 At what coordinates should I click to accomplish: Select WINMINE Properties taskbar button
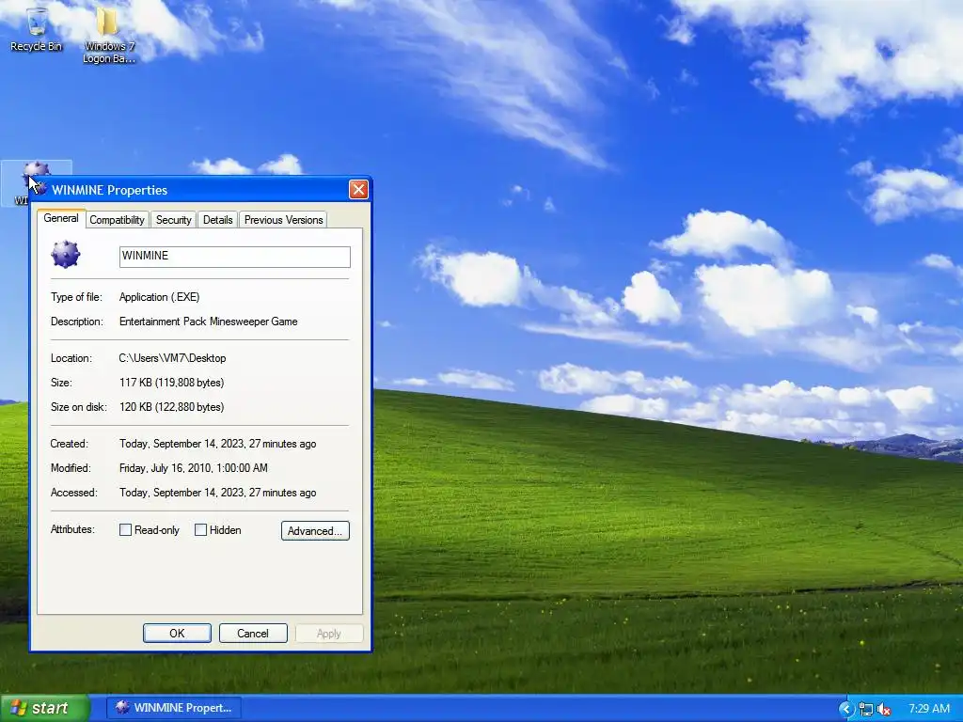click(174, 708)
